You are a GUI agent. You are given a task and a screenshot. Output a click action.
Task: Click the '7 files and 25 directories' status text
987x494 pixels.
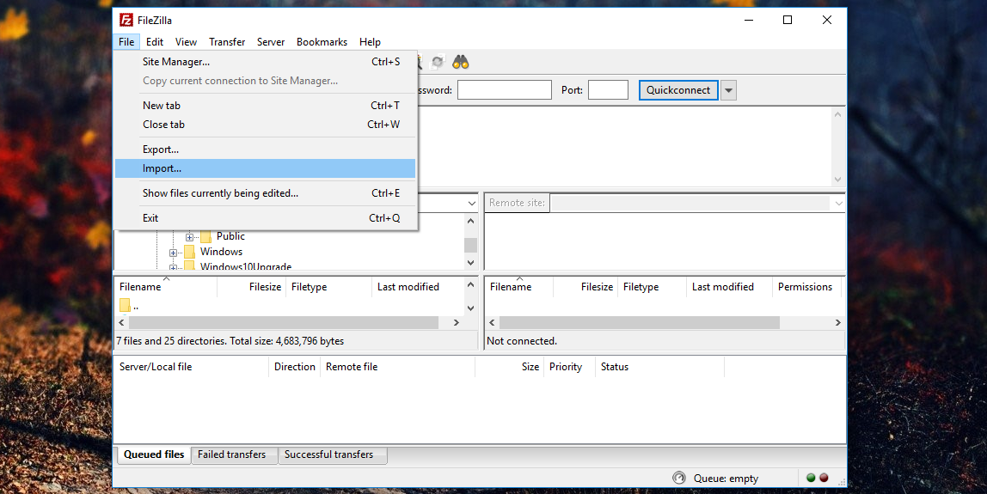point(230,341)
